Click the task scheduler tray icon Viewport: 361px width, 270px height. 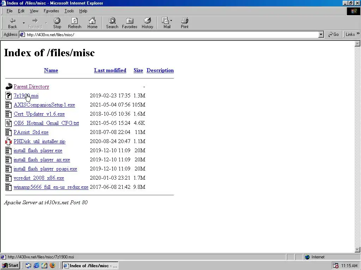click(336, 266)
